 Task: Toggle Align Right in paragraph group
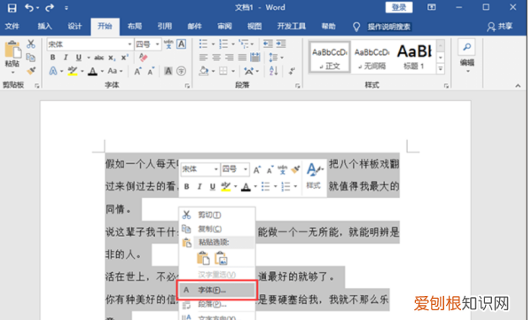pos(229,58)
